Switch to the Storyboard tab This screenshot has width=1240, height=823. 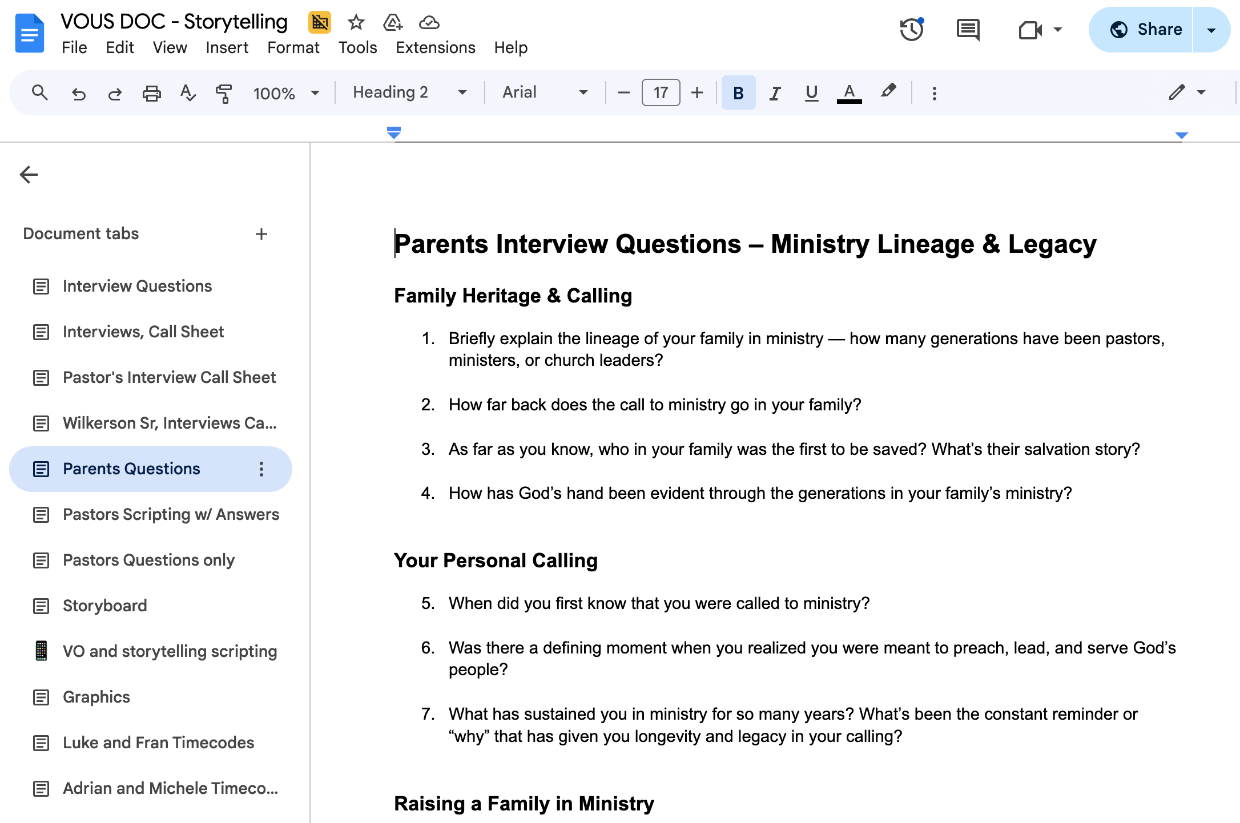click(104, 606)
